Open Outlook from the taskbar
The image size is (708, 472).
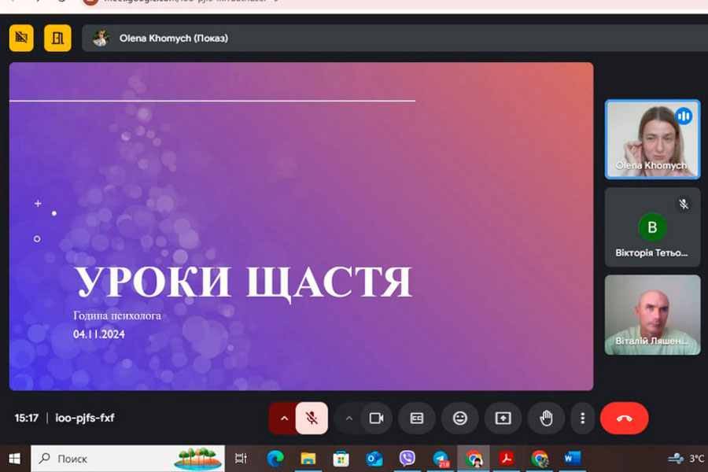tap(374, 459)
